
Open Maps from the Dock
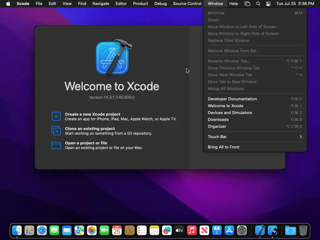[79, 231]
